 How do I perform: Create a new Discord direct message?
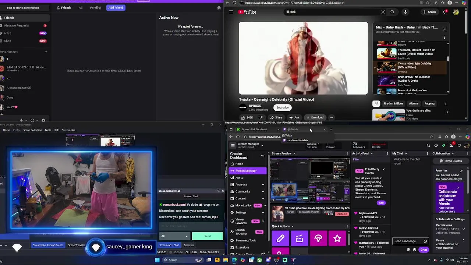(x=46, y=52)
